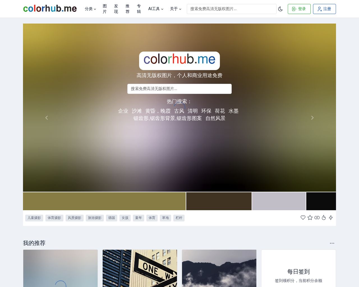Click the 自然风景 hot search link
359x287 pixels.
[215, 118]
